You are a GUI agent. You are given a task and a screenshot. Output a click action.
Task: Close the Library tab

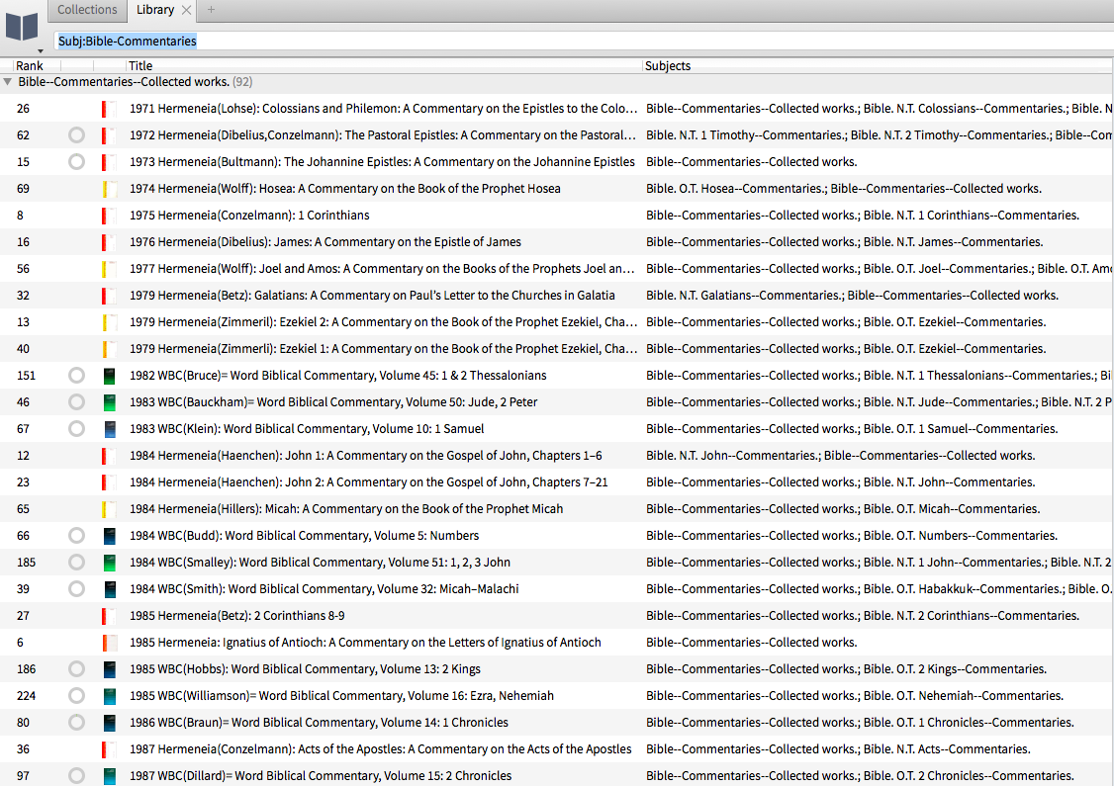coord(186,10)
